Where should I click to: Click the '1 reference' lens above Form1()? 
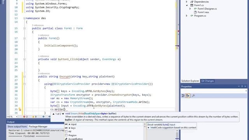(44, 35)
